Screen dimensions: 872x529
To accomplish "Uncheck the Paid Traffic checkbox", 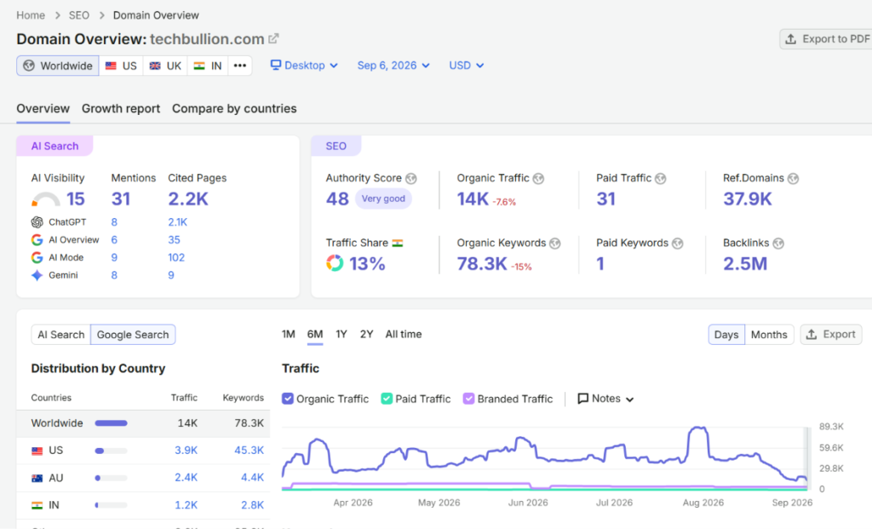I will tap(387, 399).
